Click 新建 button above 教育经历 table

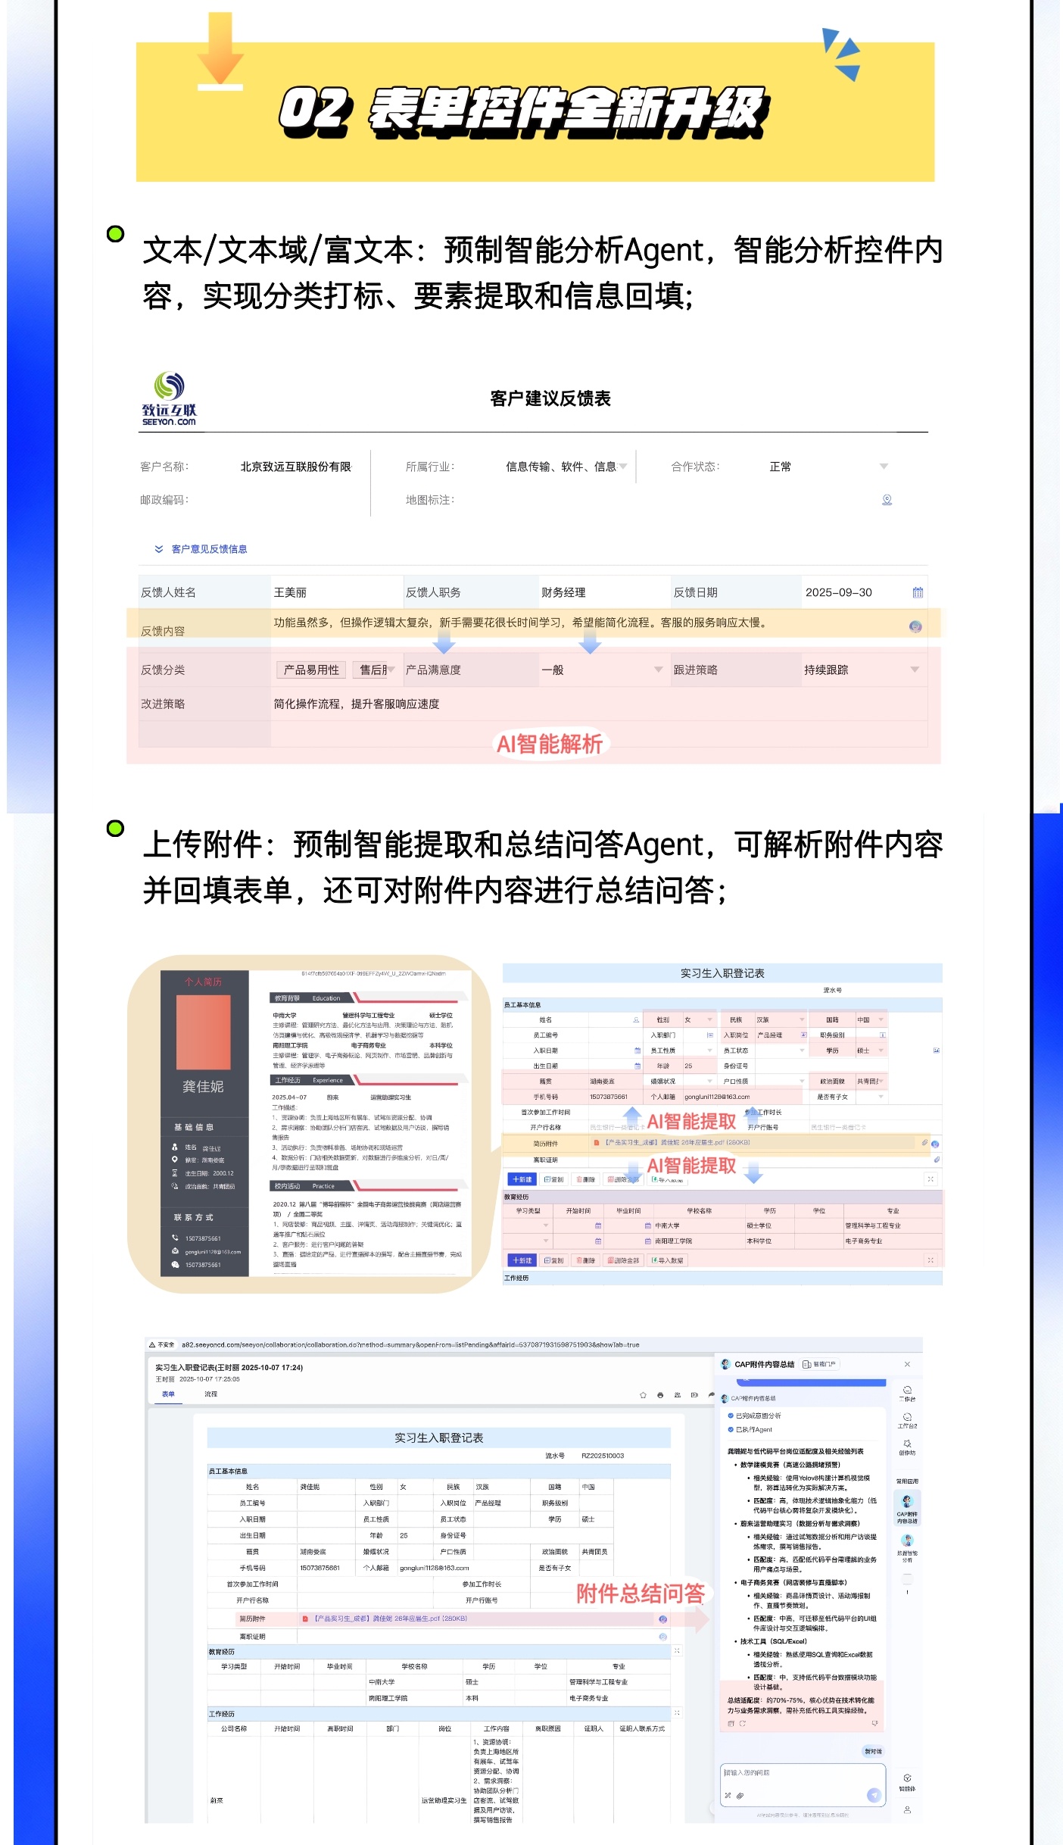pyautogui.click(x=522, y=1179)
